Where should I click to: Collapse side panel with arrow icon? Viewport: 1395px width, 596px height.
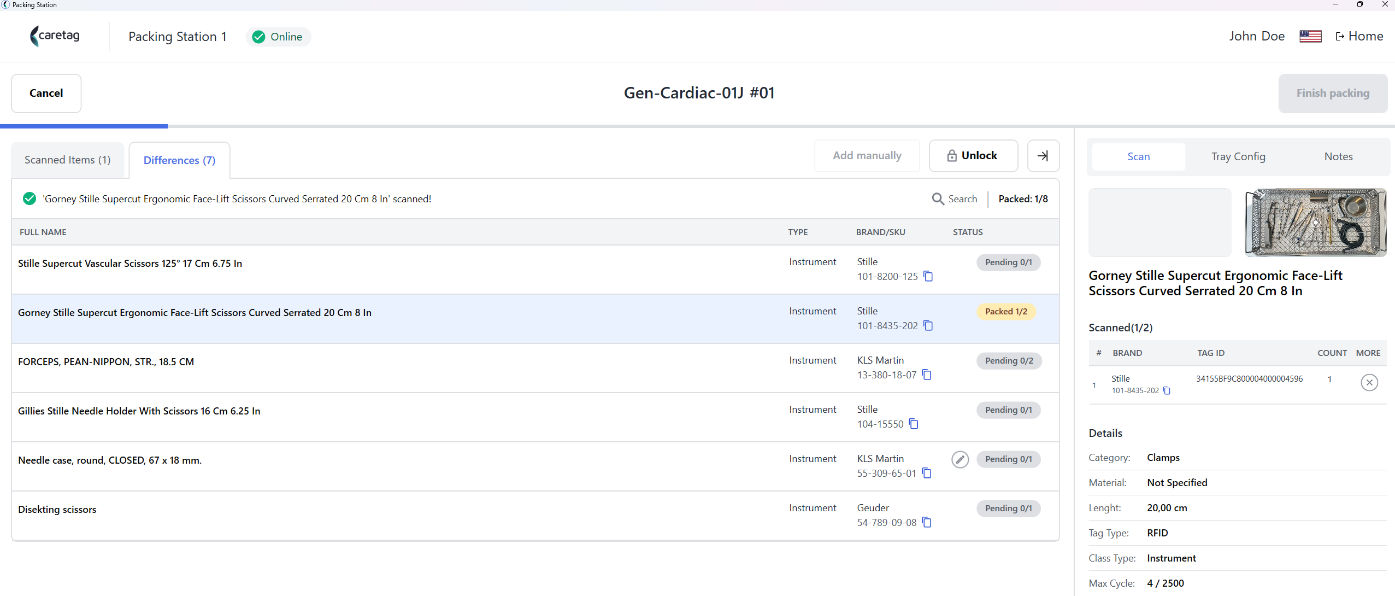point(1043,156)
